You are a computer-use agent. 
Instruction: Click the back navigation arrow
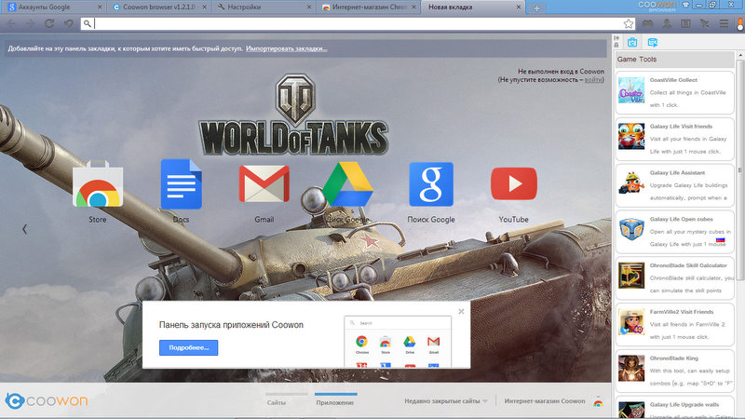11,23
